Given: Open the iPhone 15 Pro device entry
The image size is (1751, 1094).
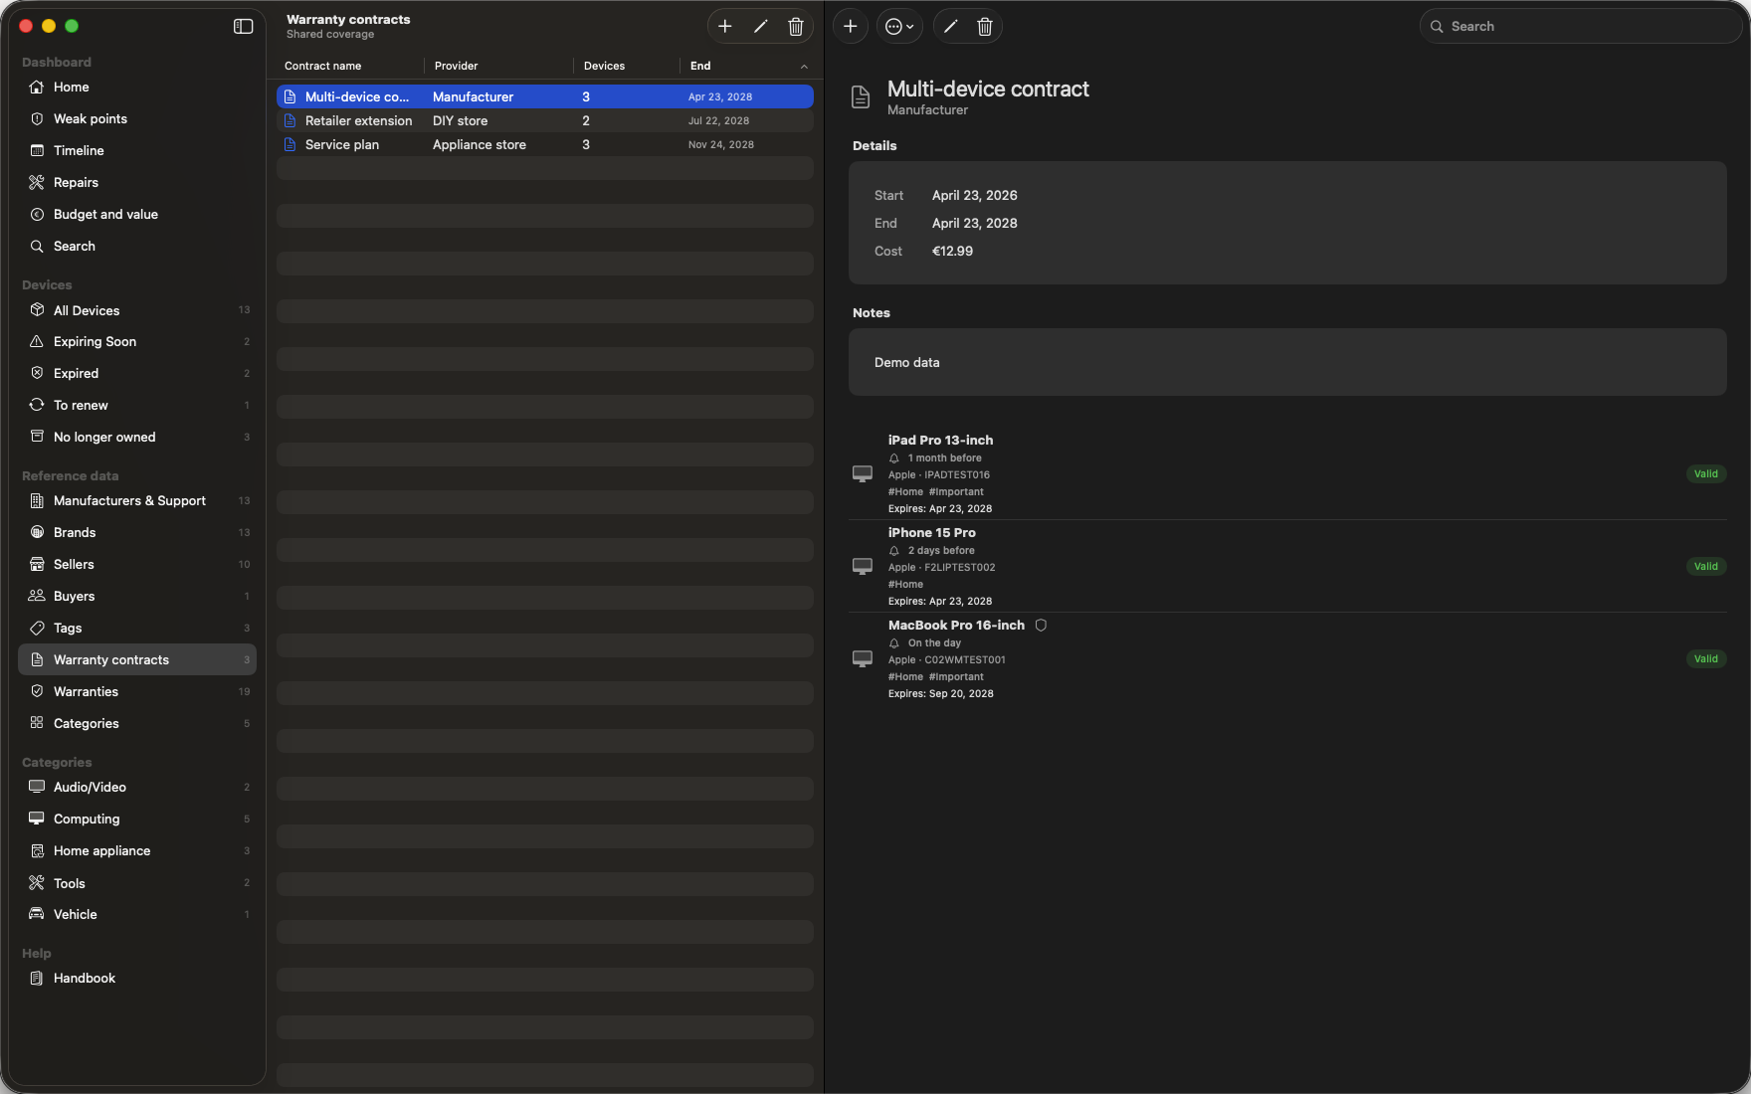Looking at the screenshot, I should point(1287,566).
